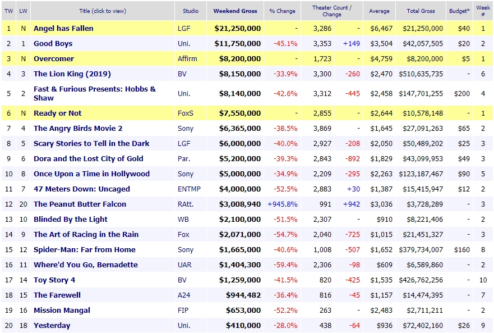Screen dimensions: 494x333
Task: Select the $21,250,000 weekend gross value
Action: [238, 29]
